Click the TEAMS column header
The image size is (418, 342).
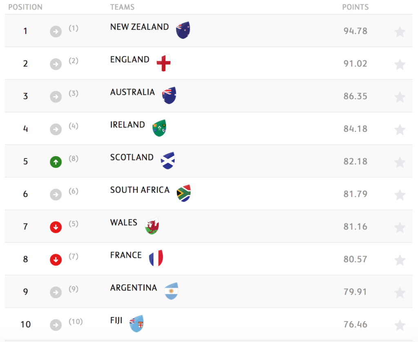(122, 7)
